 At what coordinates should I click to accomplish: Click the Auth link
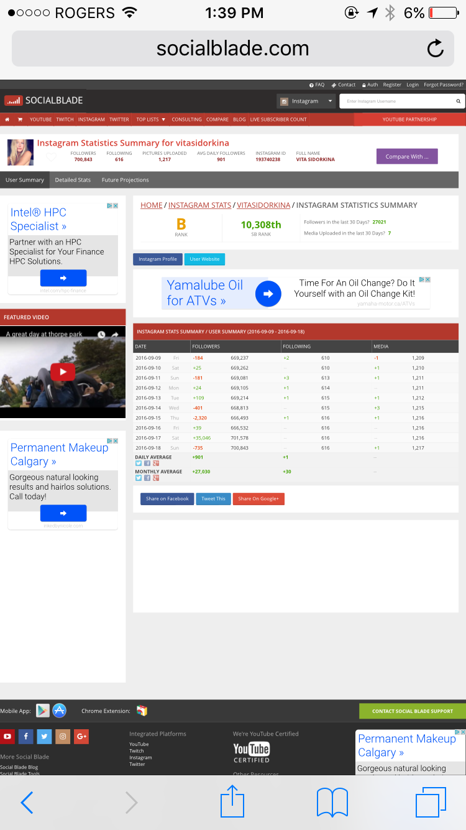pos(370,85)
